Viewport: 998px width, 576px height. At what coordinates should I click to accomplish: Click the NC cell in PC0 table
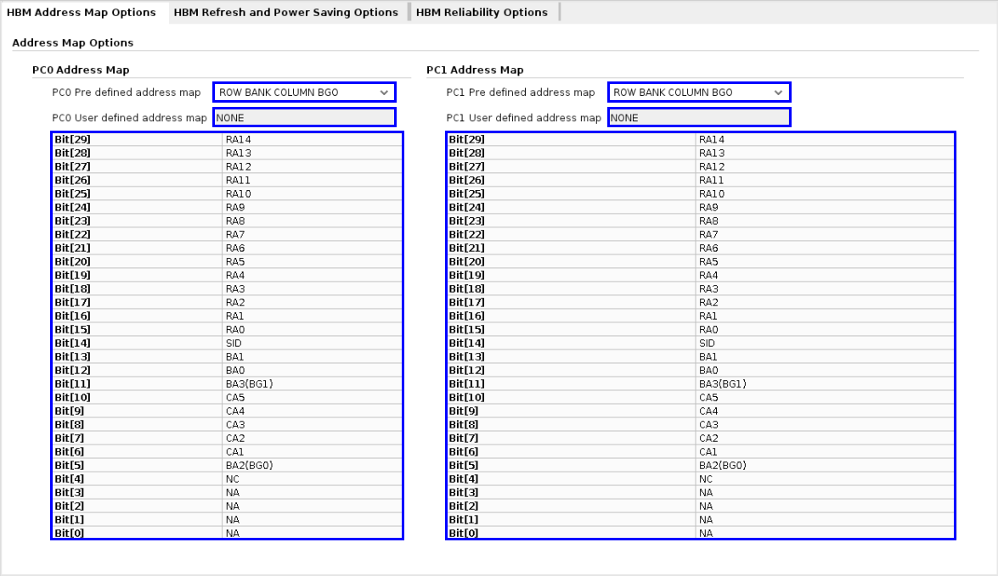click(311, 478)
